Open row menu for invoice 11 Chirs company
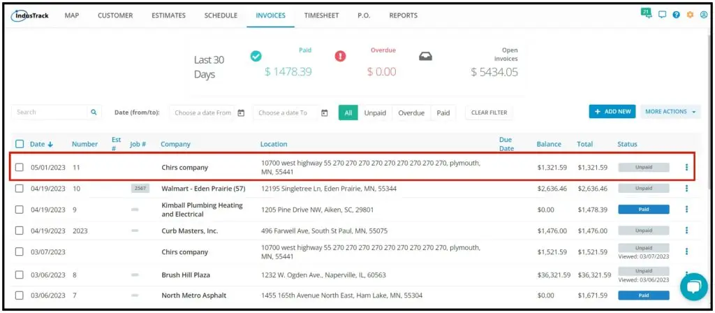This screenshot has width=715, height=313. pyautogui.click(x=686, y=168)
